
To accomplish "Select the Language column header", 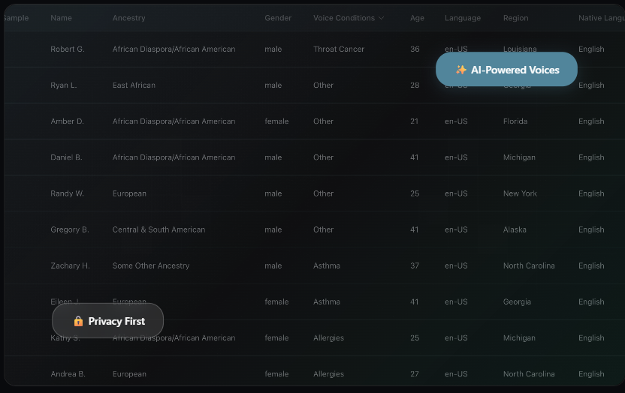I will click(x=463, y=18).
